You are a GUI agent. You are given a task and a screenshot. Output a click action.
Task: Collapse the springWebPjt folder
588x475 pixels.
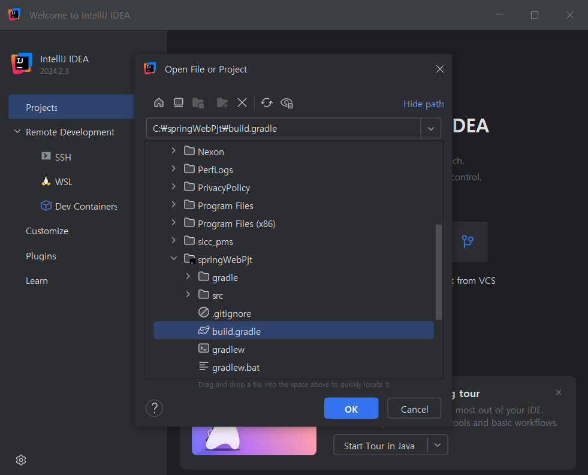[x=174, y=259]
